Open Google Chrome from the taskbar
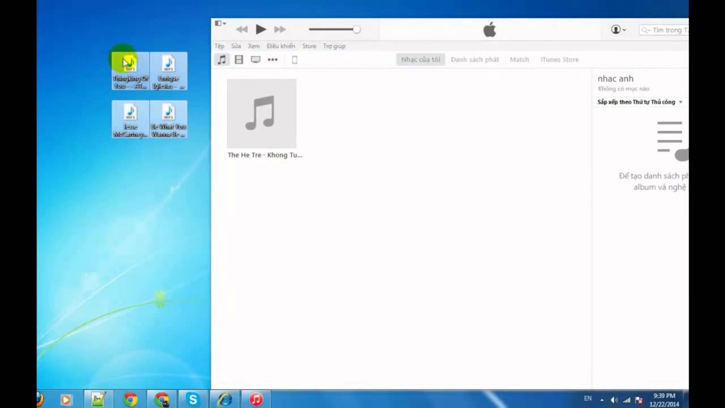 pos(130,399)
